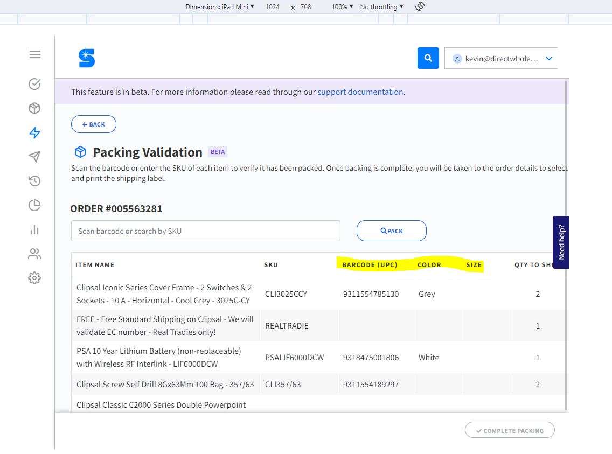Open the settings gear sidebar icon
Screen dimensions: 612x454
pyautogui.click(x=34, y=278)
